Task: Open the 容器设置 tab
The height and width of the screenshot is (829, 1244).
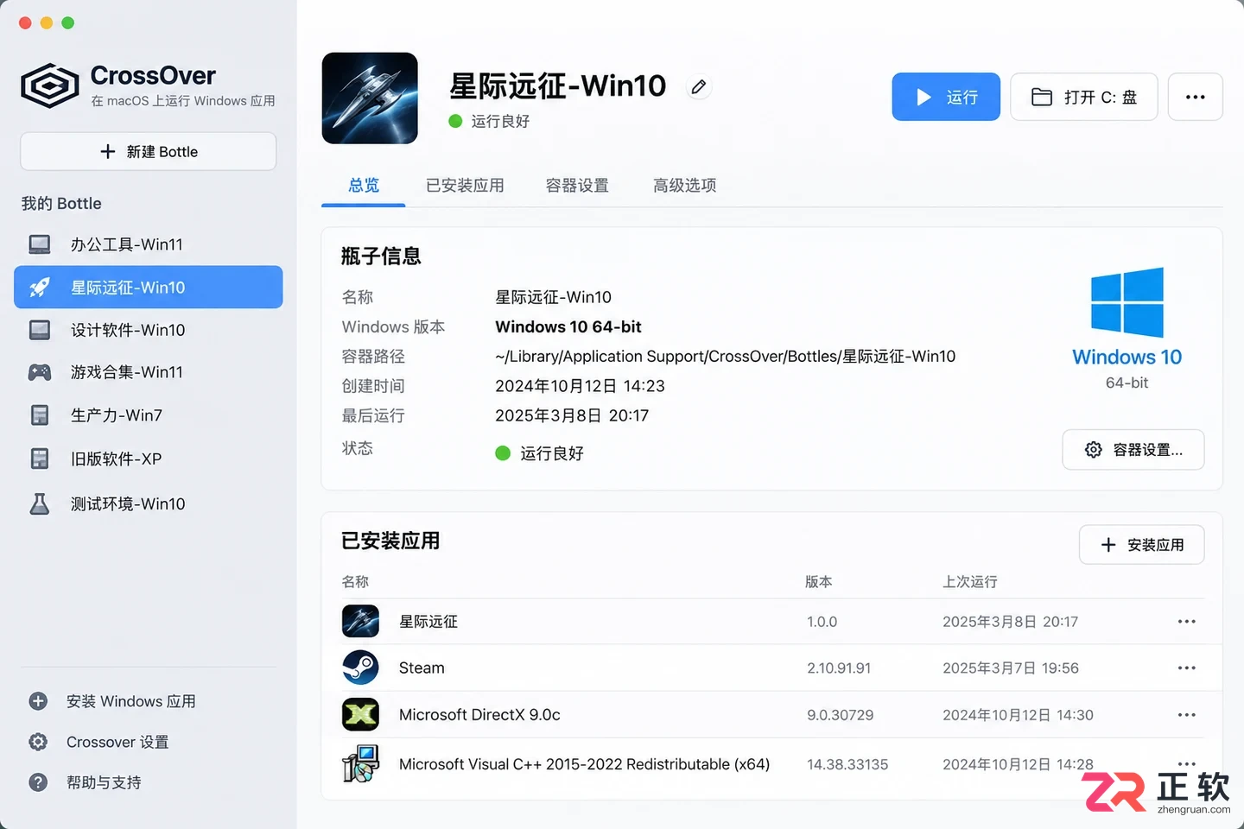Action: click(577, 185)
